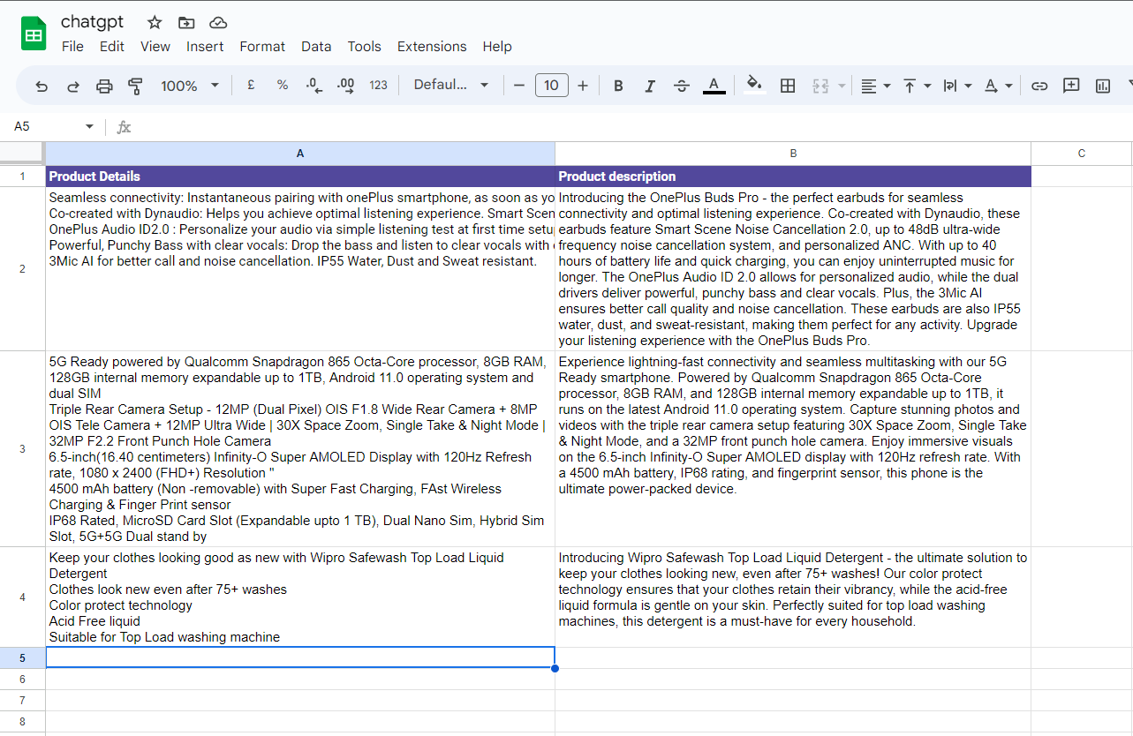Open the Name box dropdown arrow

tap(89, 127)
